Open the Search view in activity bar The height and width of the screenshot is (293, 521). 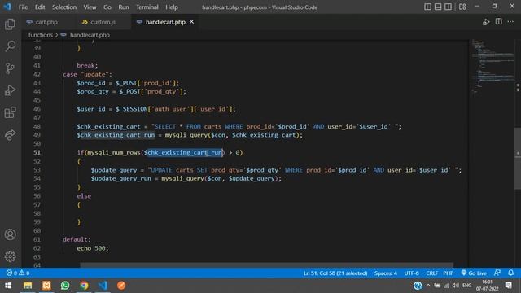(x=10, y=46)
